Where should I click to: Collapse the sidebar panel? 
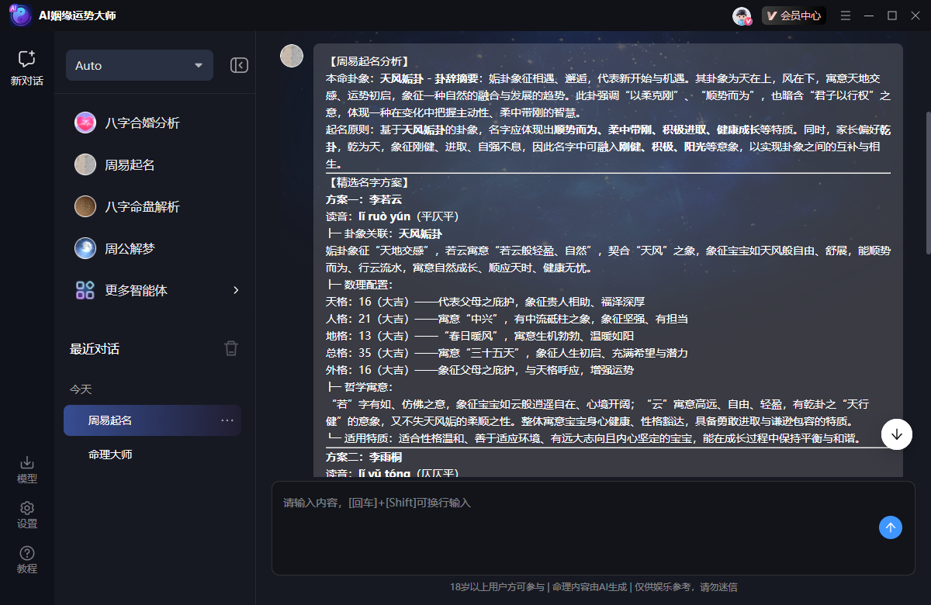pyautogui.click(x=240, y=65)
